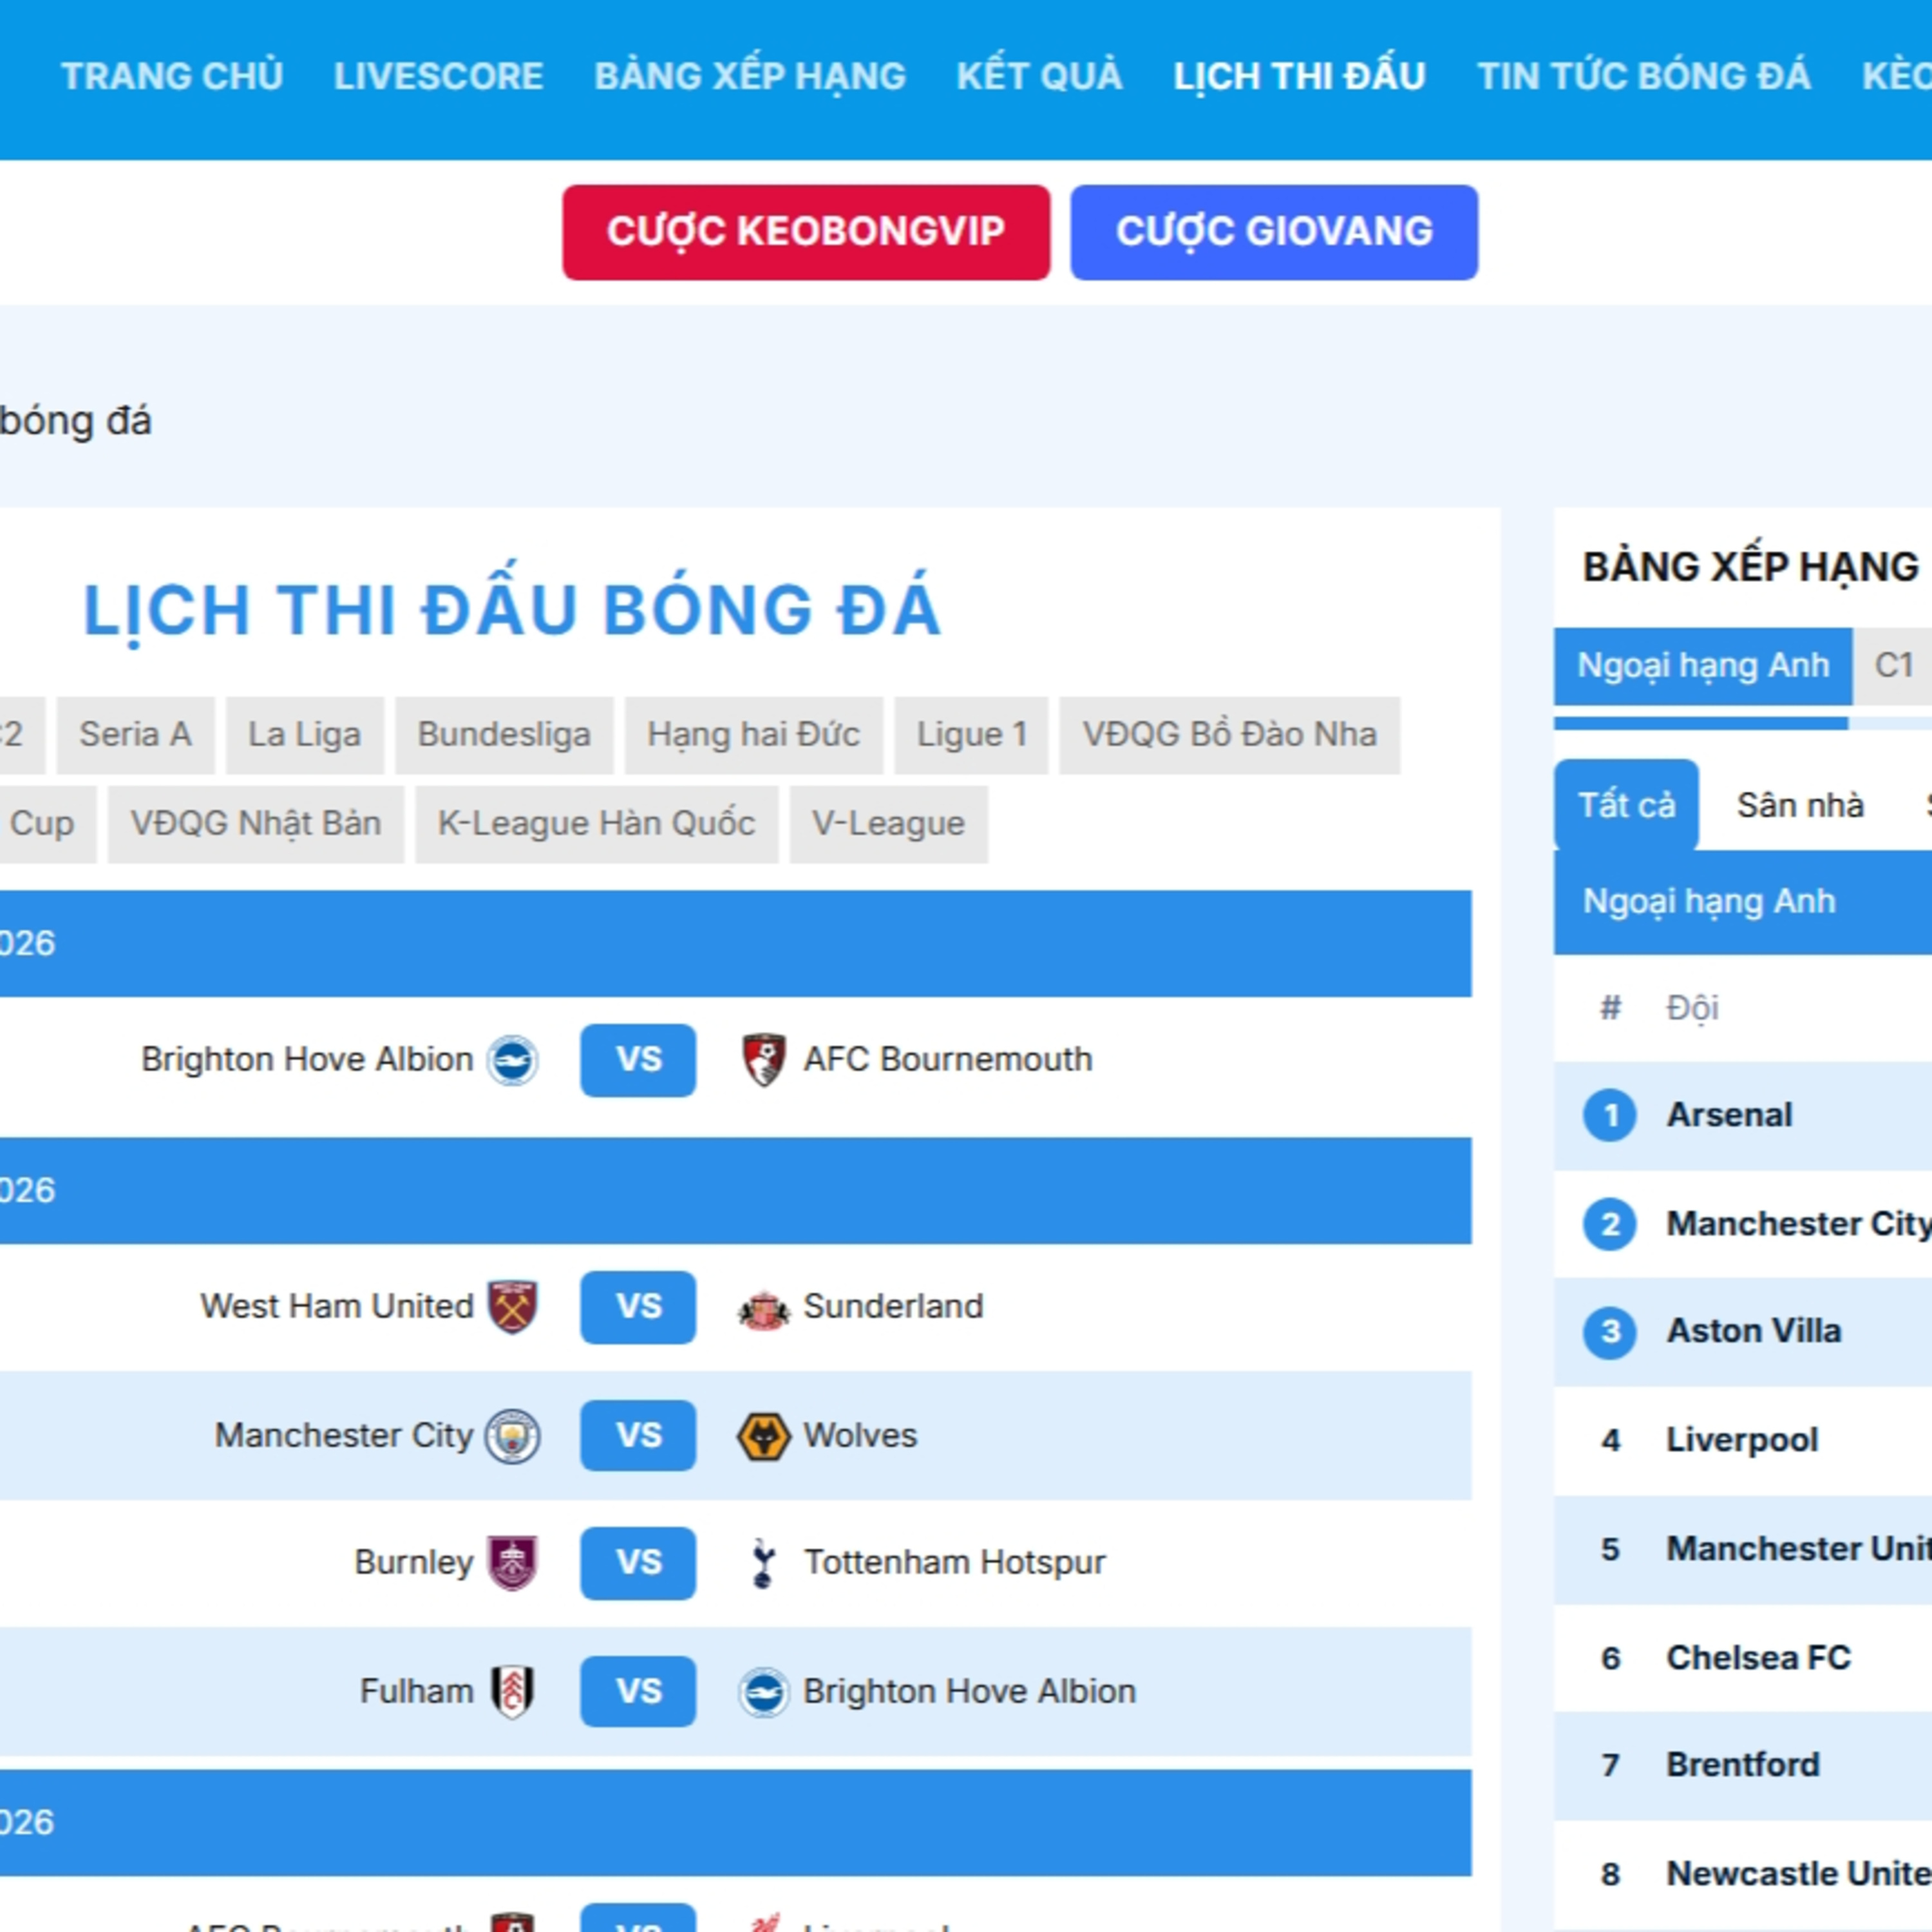Select the Seria A league filter
The height and width of the screenshot is (1932, 1932).
[x=135, y=735]
